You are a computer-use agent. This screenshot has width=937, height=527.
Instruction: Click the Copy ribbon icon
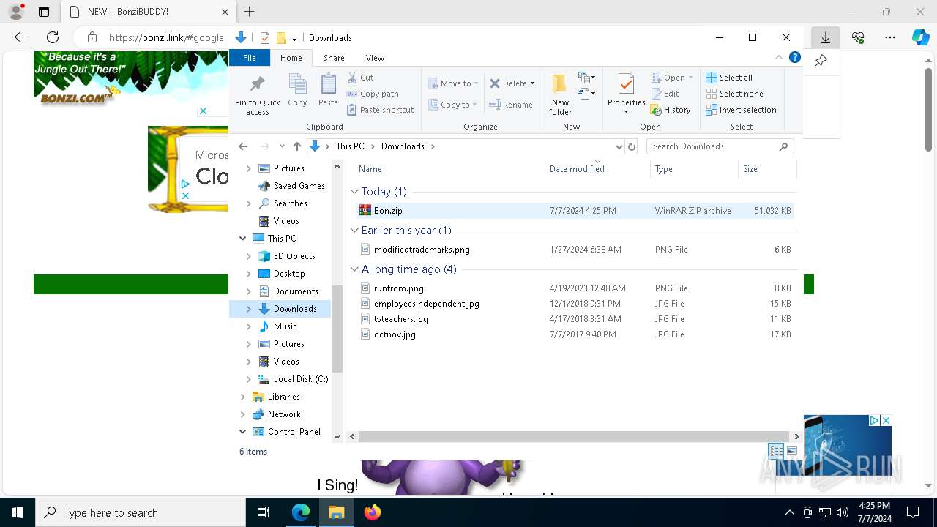pyautogui.click(x=297, y=83)
